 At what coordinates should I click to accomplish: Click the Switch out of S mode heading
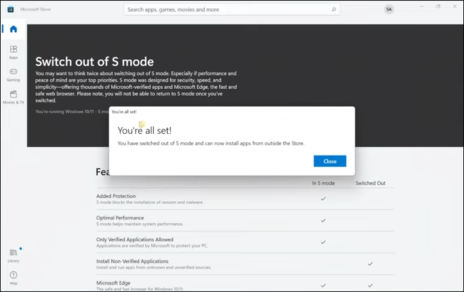[x=94, y=62]
